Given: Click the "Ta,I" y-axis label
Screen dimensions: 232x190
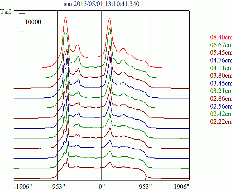Looking at the screenshot, I should (x=6, y=12).
